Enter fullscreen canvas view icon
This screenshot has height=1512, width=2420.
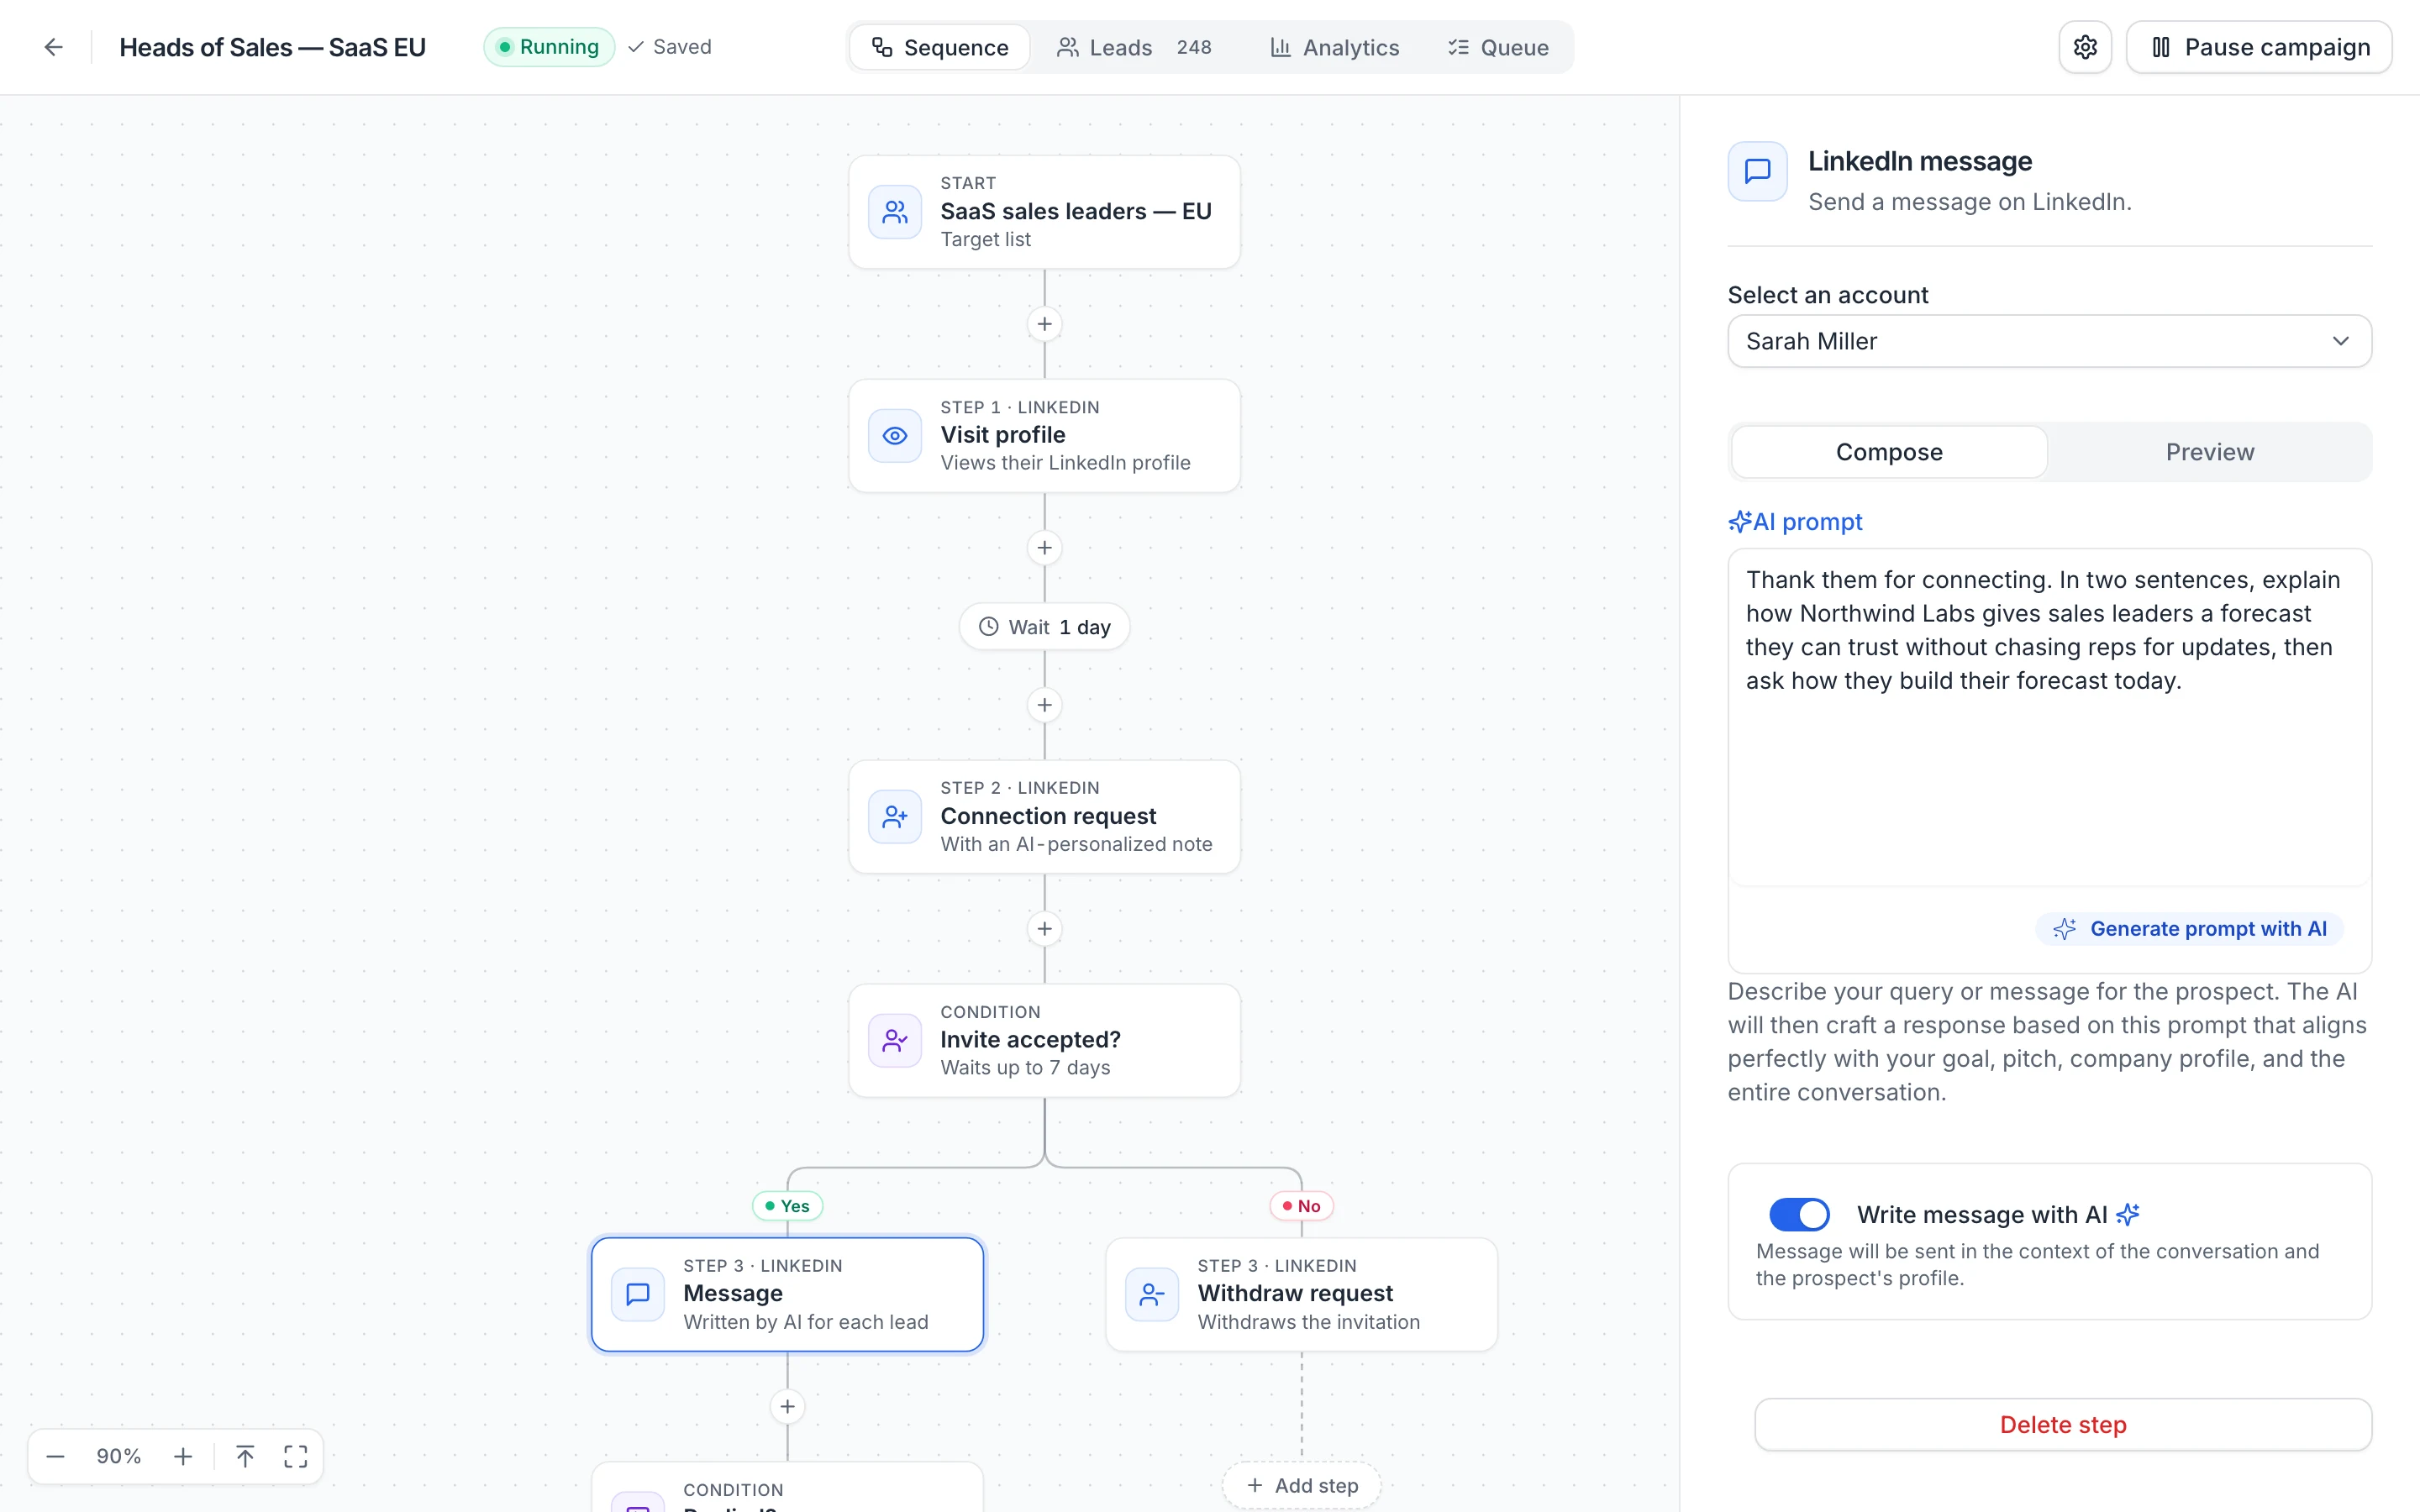[x=295, y=1456]
